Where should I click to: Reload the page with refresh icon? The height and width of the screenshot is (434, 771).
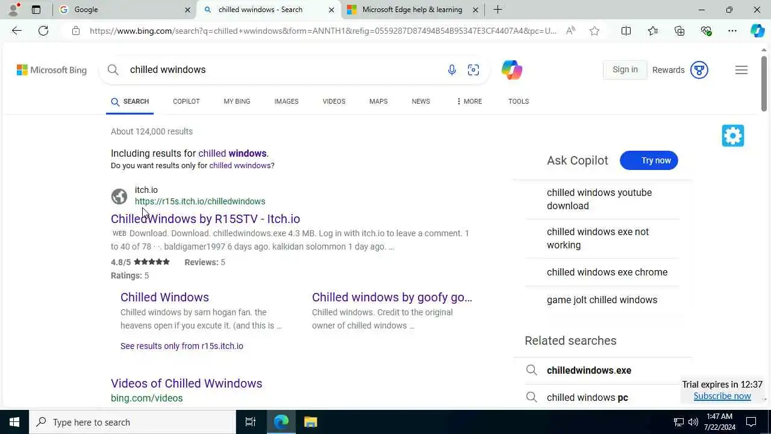coord(43,31)
